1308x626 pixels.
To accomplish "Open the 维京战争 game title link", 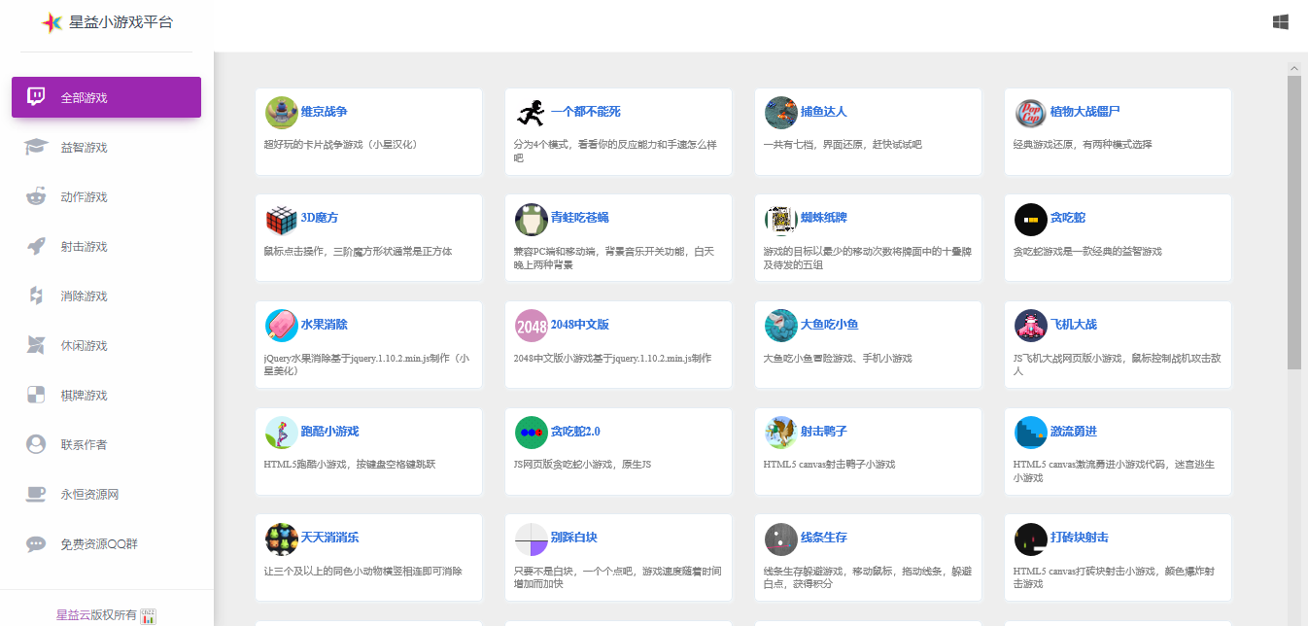I will point(324,111).
